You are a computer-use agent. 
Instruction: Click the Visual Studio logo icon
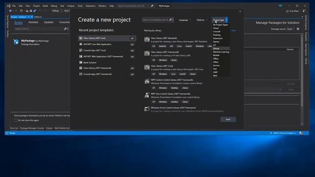(x=9, y=6)
